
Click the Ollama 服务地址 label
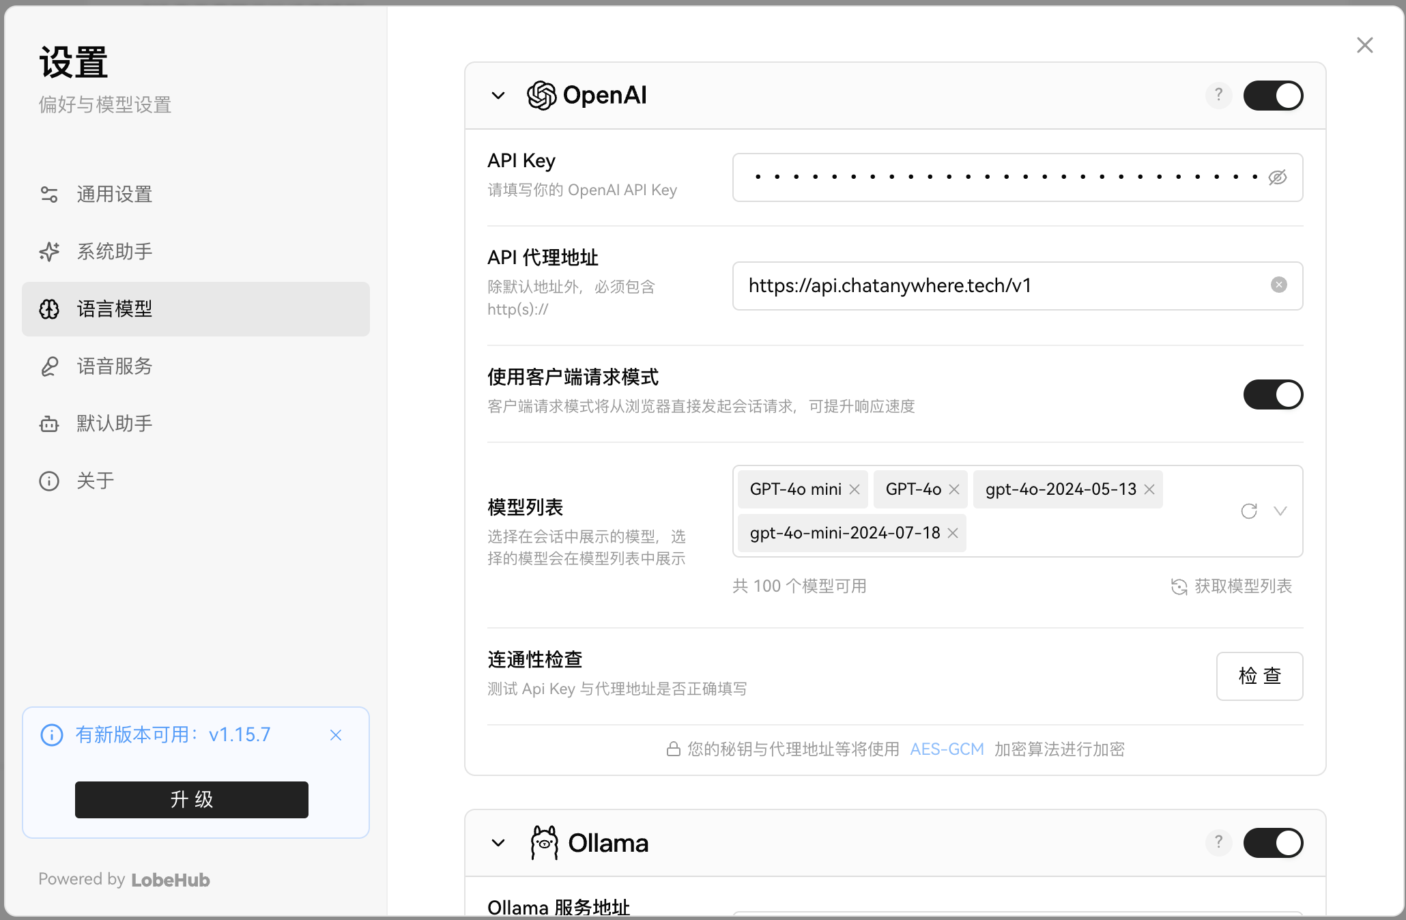click(558, 908)
